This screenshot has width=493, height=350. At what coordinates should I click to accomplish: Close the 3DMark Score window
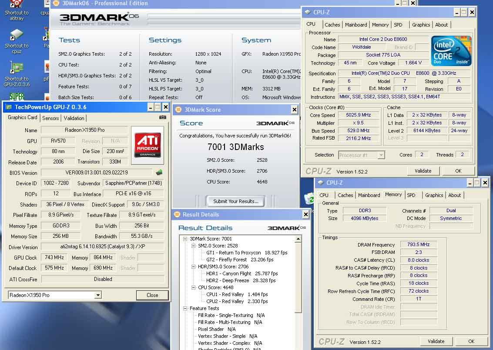coord(294,110)
